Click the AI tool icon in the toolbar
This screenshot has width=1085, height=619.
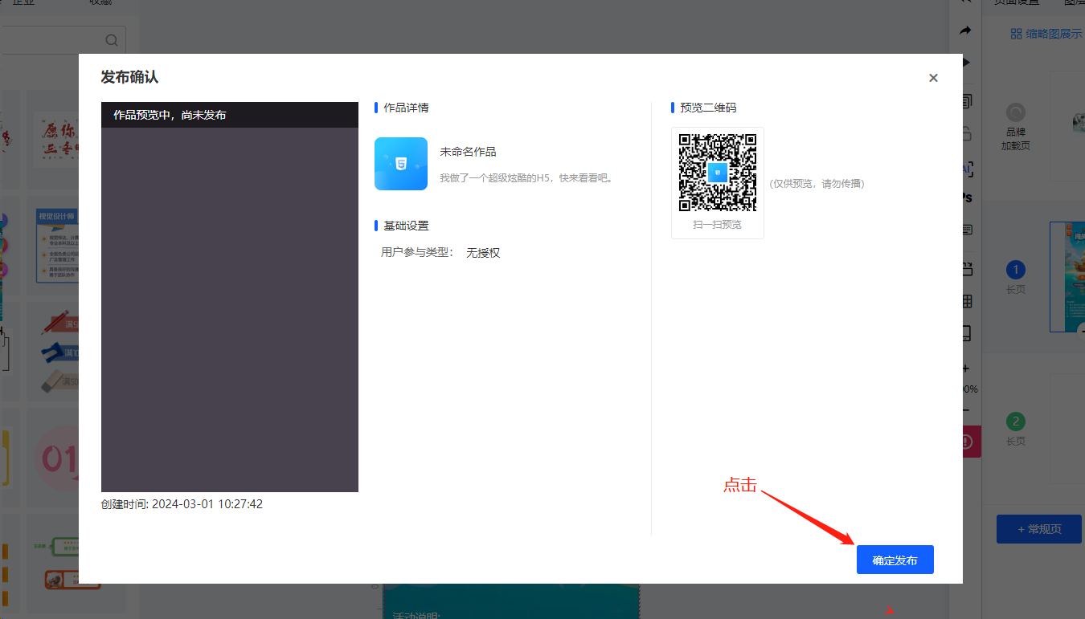[x=966, y=169]
